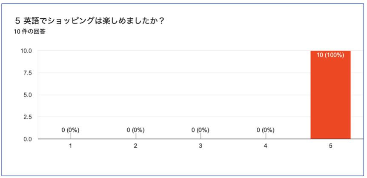Click the tick mark above x-axis label 1
The height and width of the screenshot is (178, 367).
click(x=71, y=136)
